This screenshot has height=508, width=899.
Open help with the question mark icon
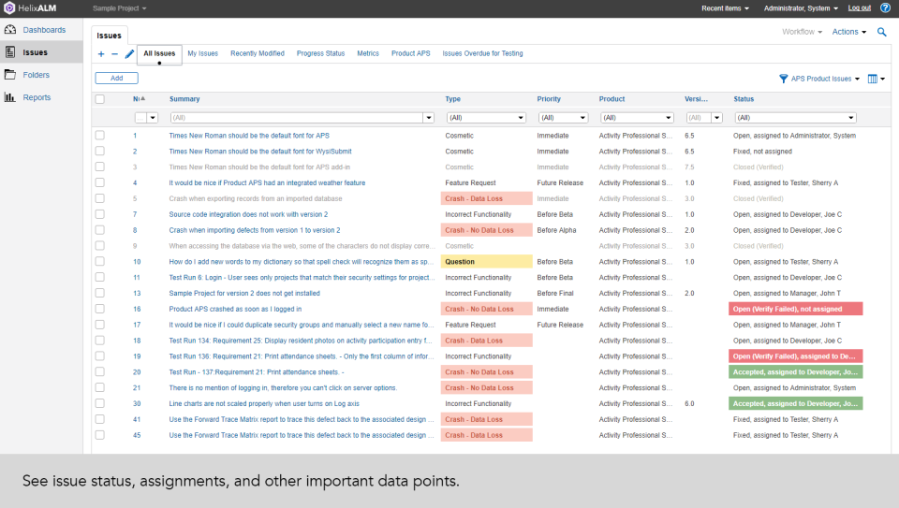point(885,8)
